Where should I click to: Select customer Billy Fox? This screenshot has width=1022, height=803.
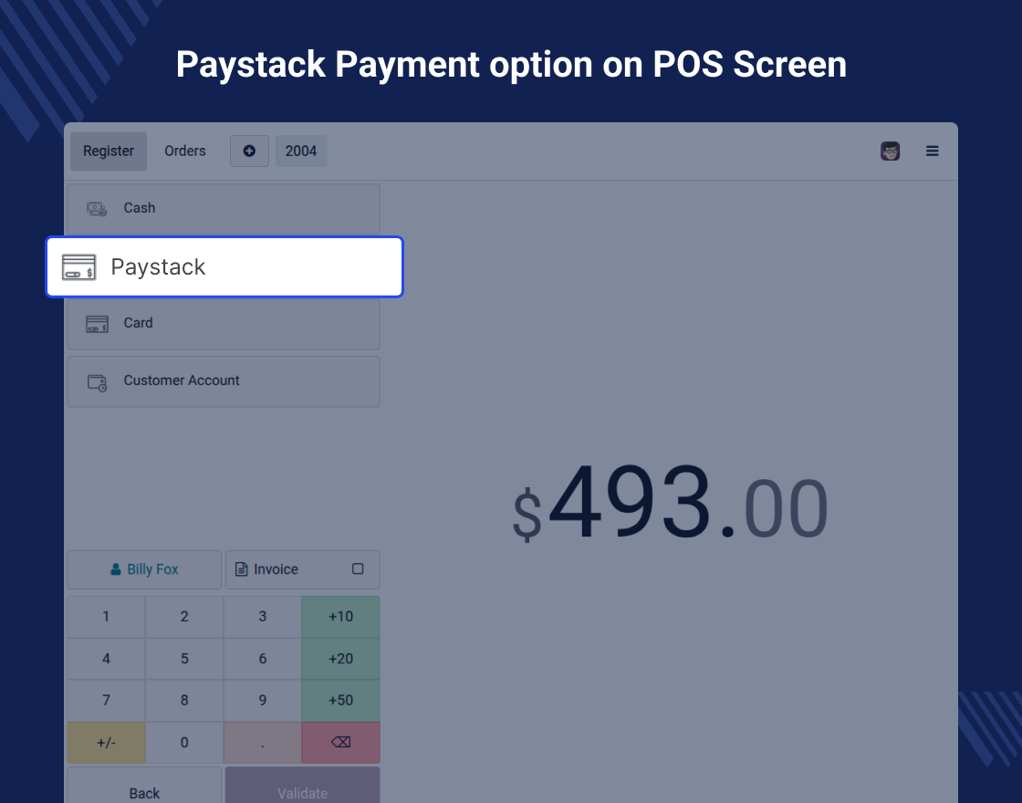(145, 569)
